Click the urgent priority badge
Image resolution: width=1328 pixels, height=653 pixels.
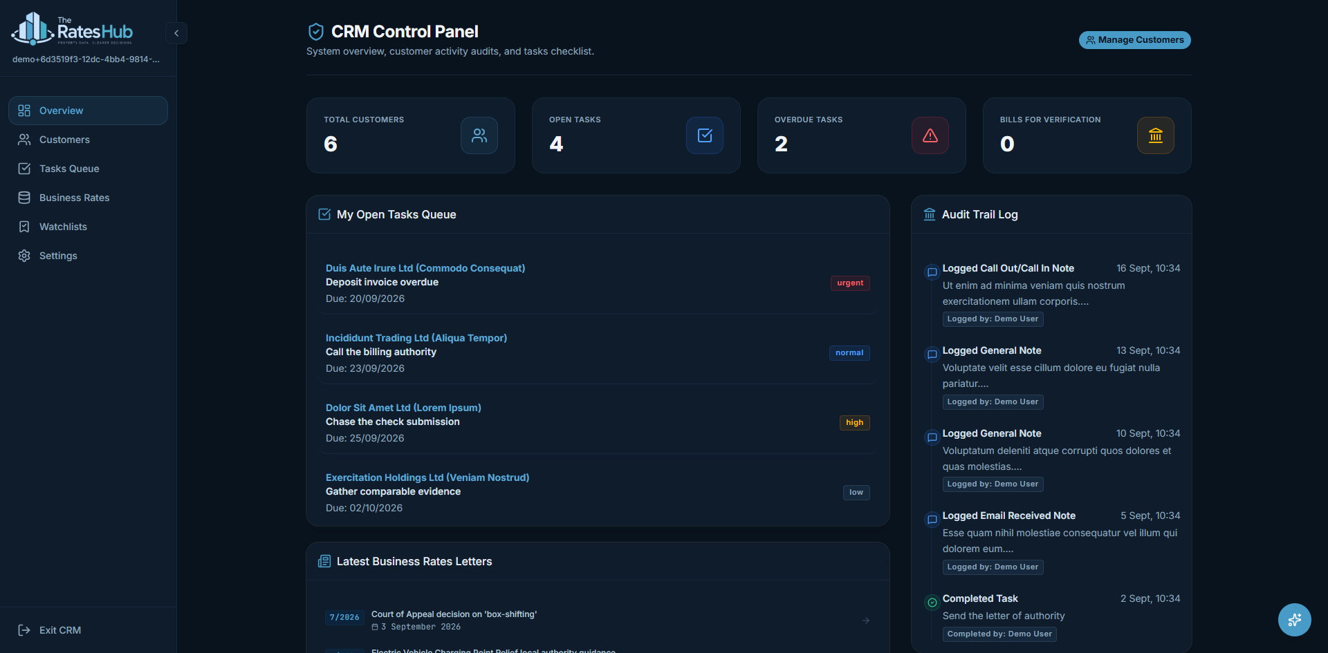click(x=850, y=283)
